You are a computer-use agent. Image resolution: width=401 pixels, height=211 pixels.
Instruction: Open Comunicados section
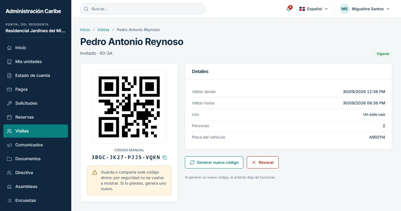click(36, 145)
